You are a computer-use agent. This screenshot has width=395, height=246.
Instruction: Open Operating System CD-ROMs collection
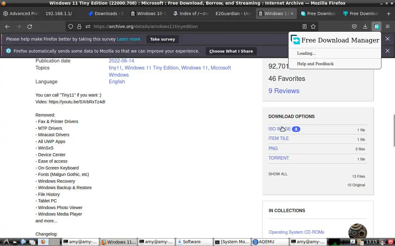[296, 232]
